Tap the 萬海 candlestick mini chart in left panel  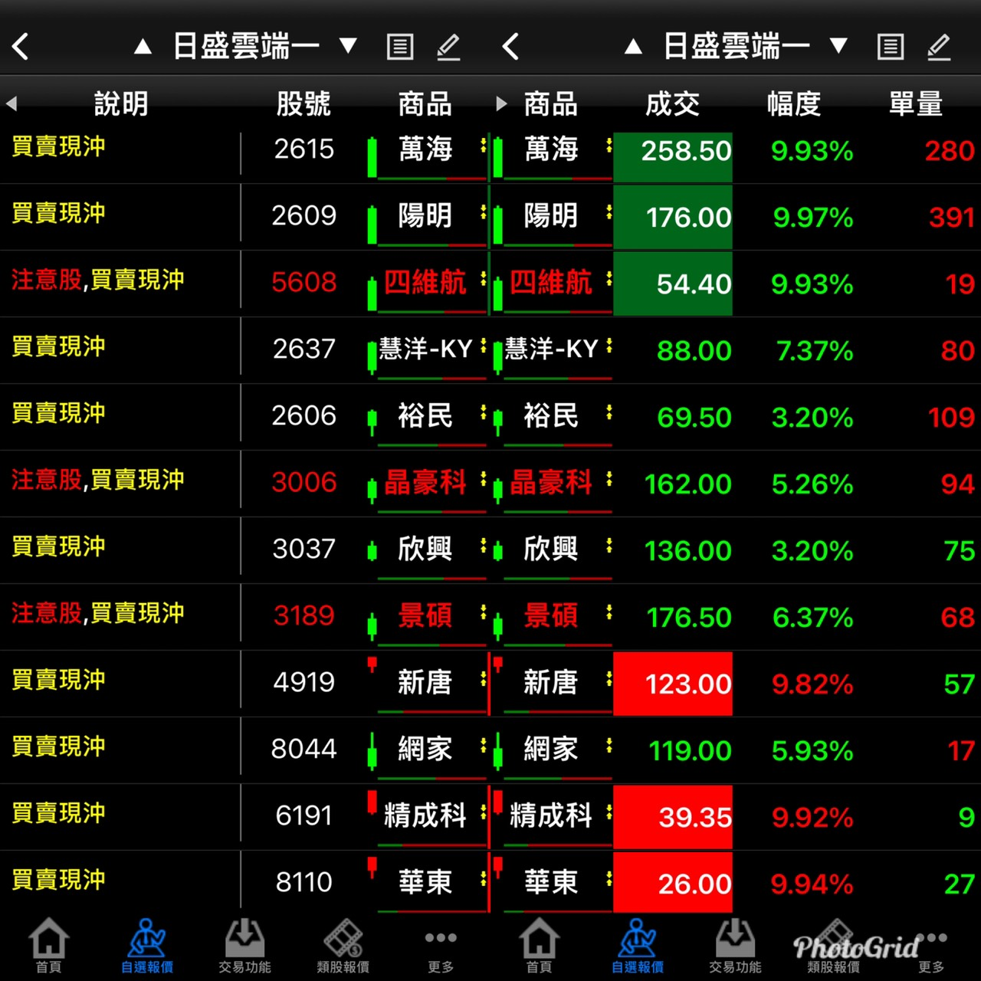[372, 157]
